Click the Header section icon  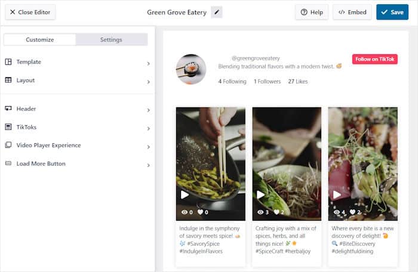8,109
